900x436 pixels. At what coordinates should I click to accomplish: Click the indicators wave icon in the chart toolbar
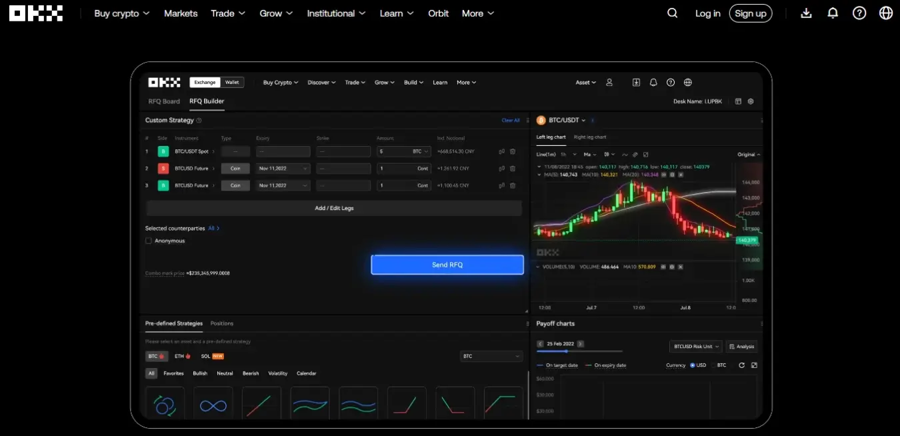(x=625, y=154)
